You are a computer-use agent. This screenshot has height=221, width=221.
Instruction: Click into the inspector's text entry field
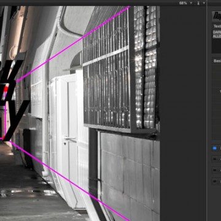[x=217, y=41]
